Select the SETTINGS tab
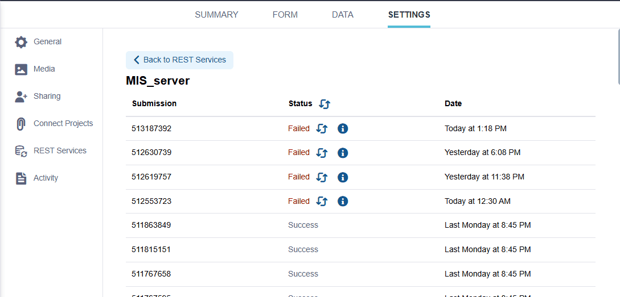The image size is (620, 297). coord(409,15)
